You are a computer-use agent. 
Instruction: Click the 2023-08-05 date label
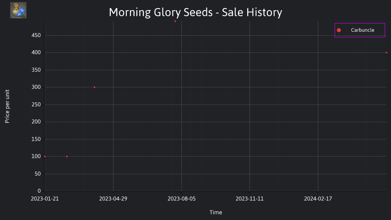182,199
